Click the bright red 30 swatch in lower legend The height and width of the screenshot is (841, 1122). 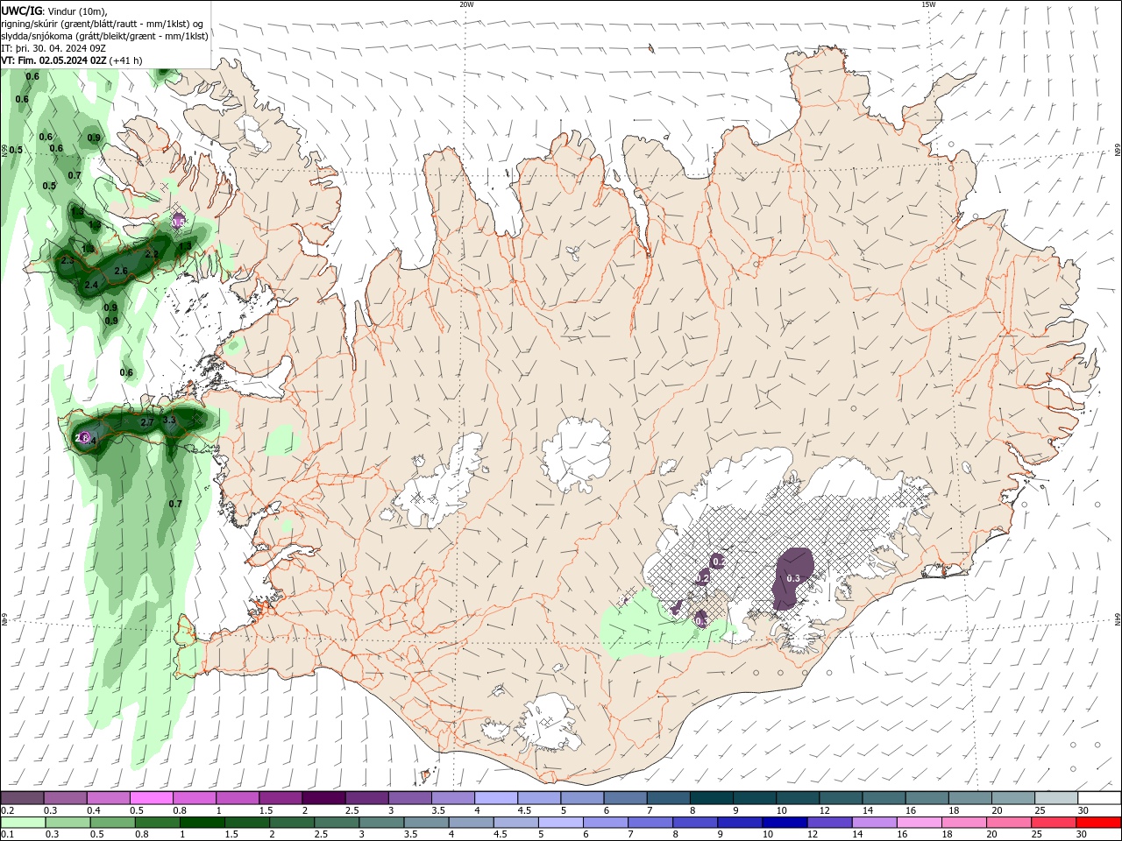click(1099, 823)
